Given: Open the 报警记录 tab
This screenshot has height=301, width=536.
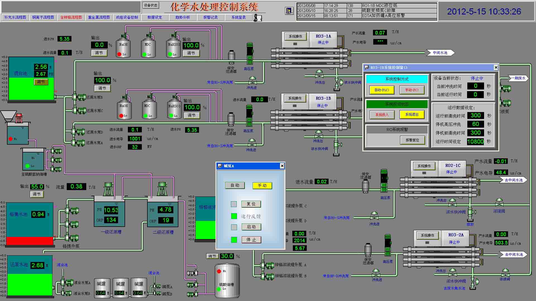Looking at the screenshot, I should [210, 17].
